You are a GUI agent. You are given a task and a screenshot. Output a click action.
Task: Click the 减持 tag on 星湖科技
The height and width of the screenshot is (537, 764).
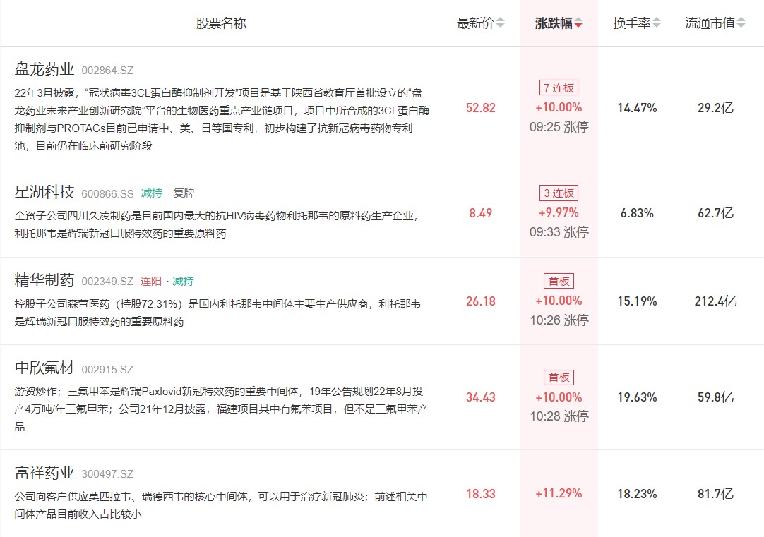click(x=152, y=193)
